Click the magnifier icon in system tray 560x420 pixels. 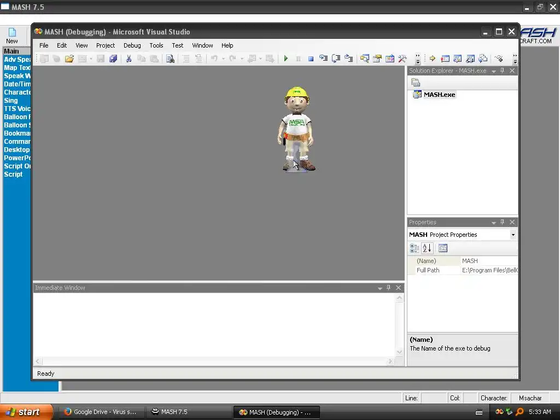click(x=520, y=412)
